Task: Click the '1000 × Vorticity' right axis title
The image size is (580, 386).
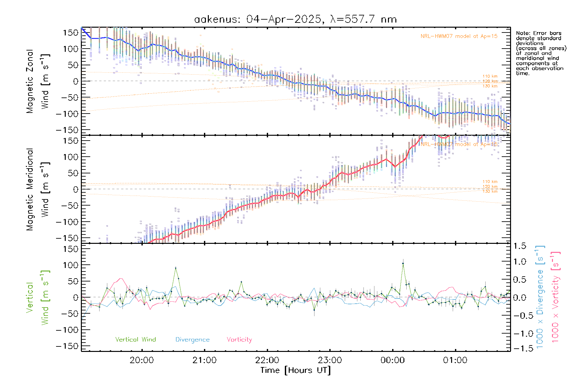Action: pos(555,297)
